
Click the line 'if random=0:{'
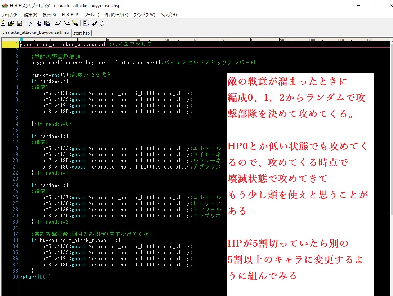(x=50, y=81)
